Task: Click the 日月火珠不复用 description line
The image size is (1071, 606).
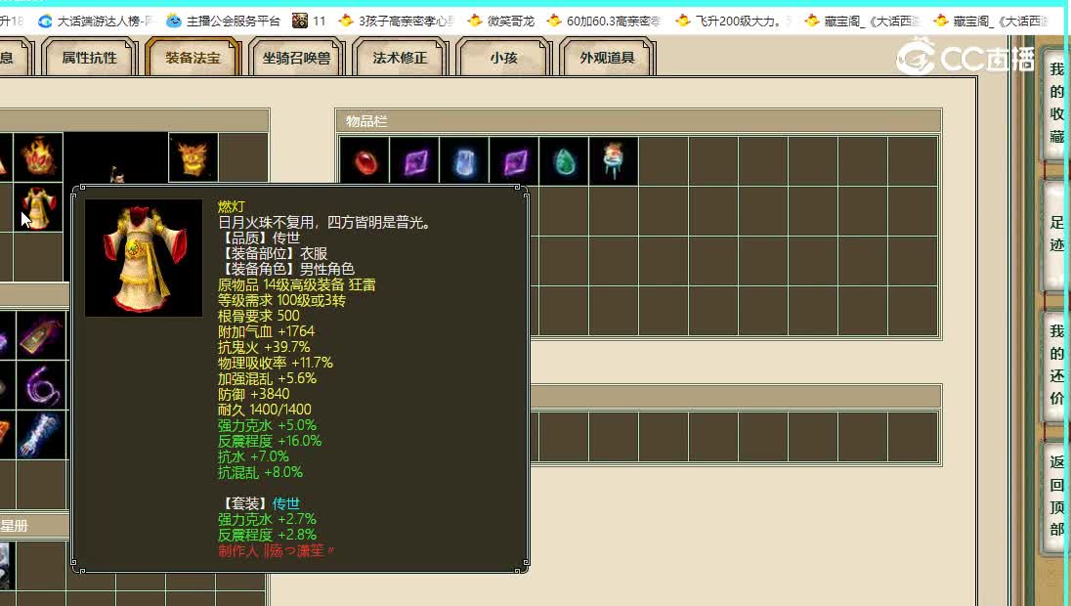Action: tap(324, 222)
